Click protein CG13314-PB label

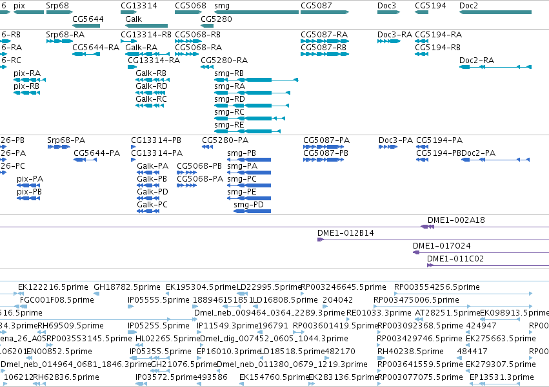click(x=156, y=140)
